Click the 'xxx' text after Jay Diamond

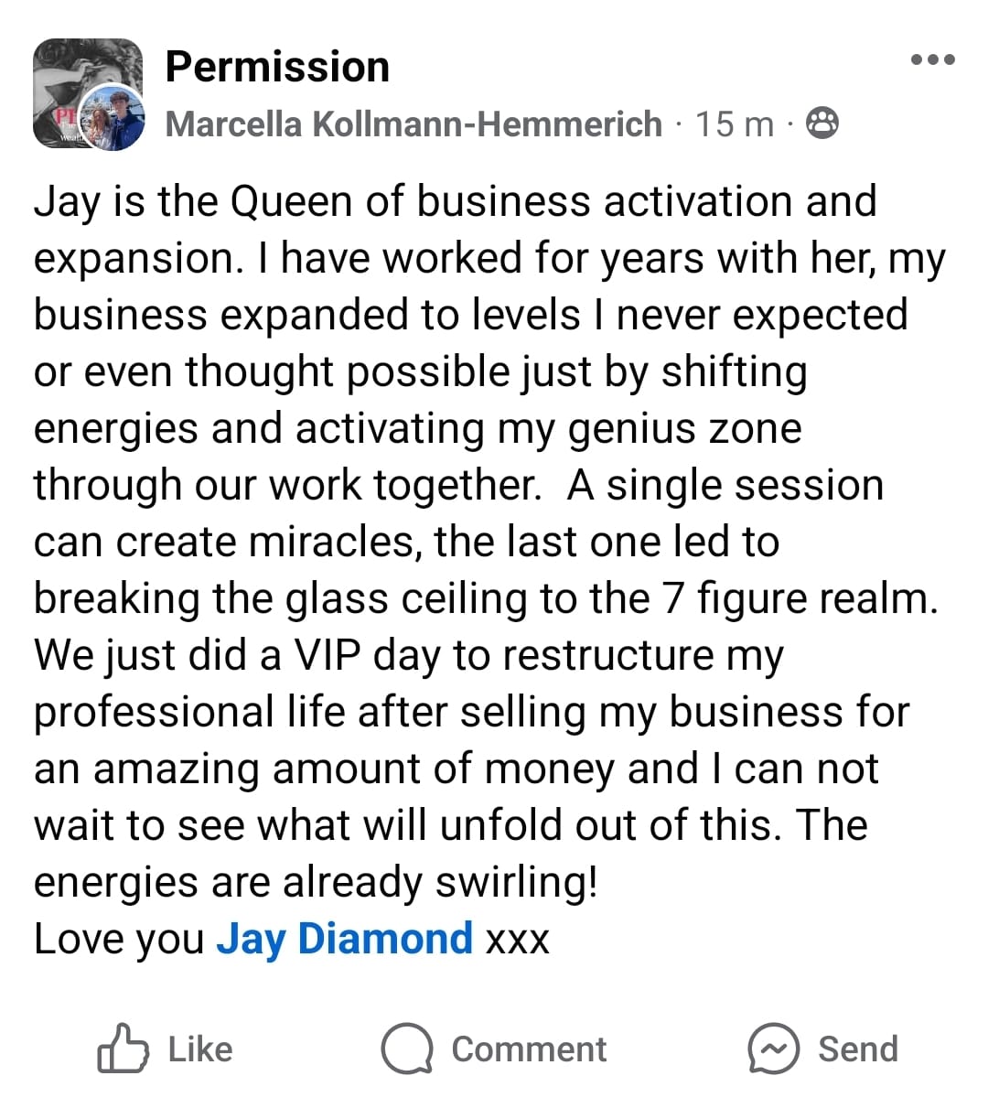(x=517, y=941)
